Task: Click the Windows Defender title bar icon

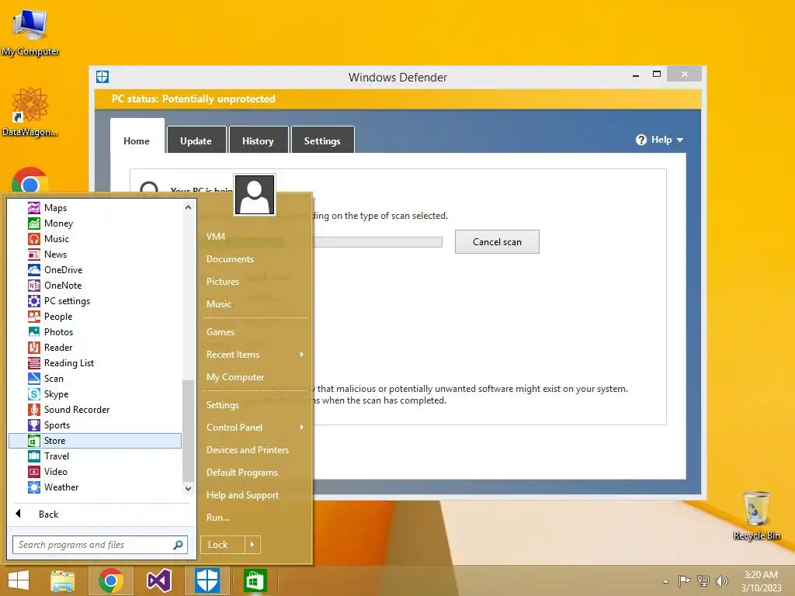Action: pos(102,77)
